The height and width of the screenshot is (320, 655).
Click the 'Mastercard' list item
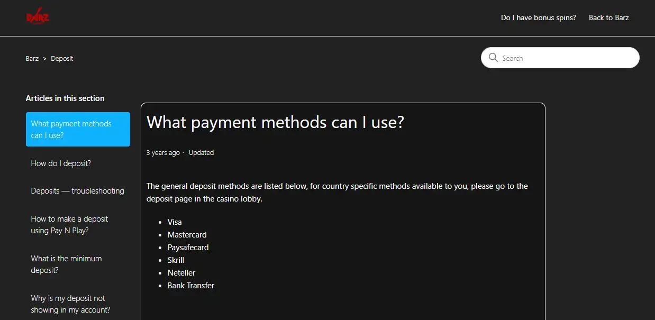click(x=187, y=235)
